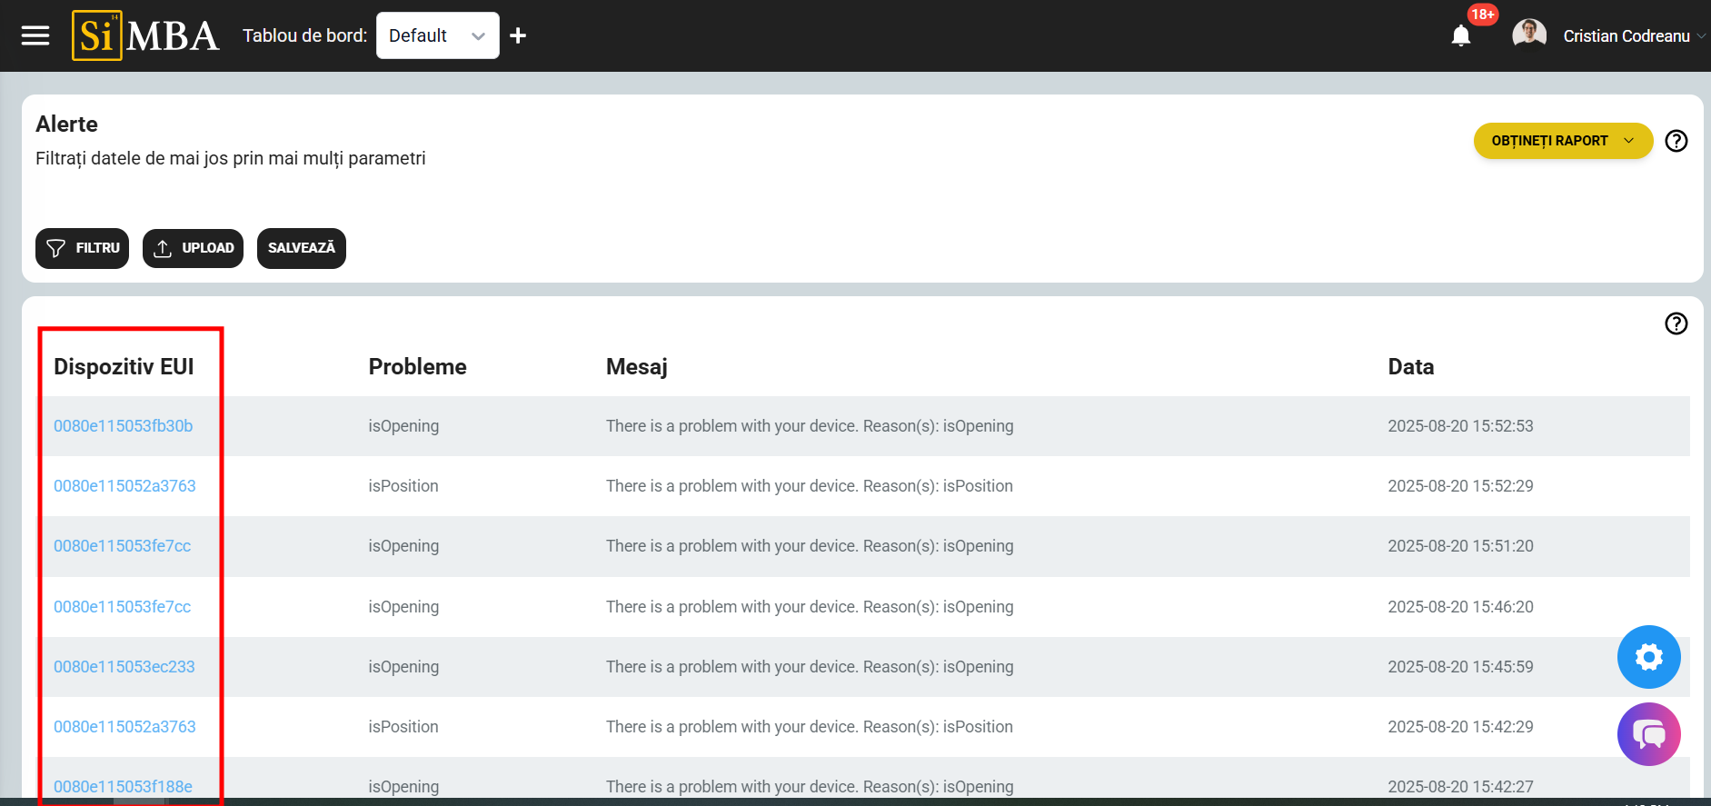
Task: Add a new dashboard with plus icon
Action: 518,35
